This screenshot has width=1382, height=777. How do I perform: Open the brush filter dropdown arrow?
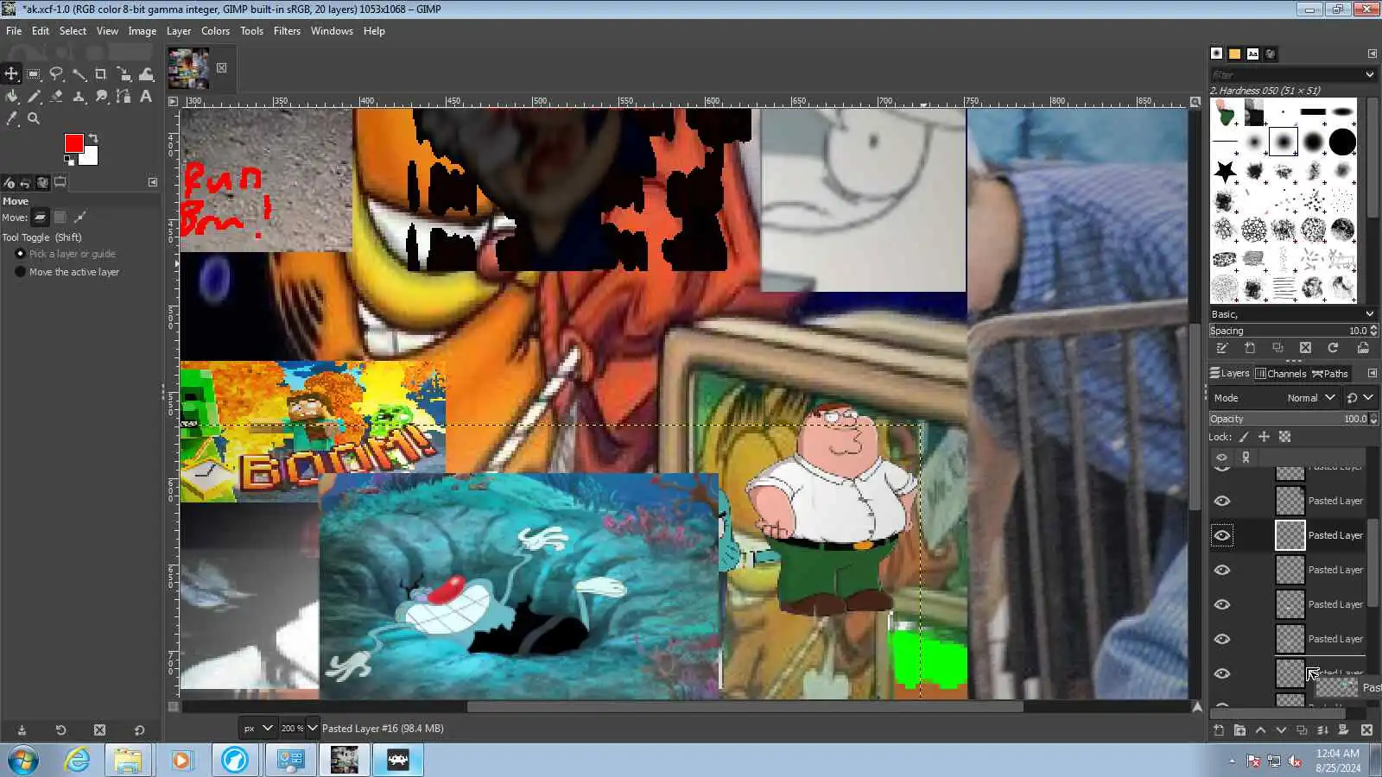tap(1369, 75)
